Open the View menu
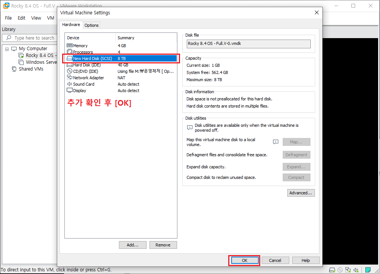Image resolution: width=380 pixels, height=274 pixels. [x=36, y=18]
